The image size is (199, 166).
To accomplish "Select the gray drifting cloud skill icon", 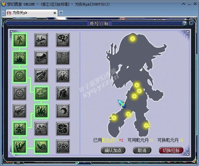I will [x=20, y=111].
